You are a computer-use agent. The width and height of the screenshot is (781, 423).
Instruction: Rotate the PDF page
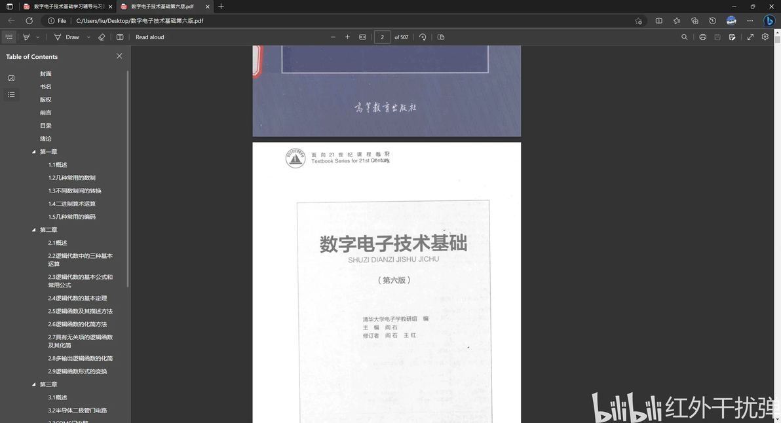tap(423, 37)
